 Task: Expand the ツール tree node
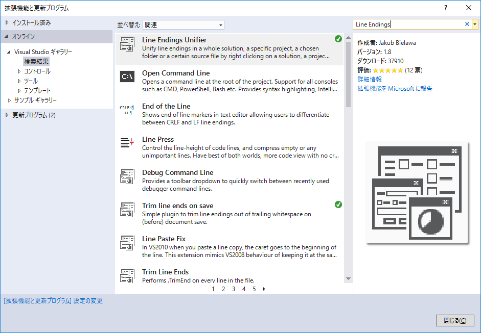coord(19,81)
